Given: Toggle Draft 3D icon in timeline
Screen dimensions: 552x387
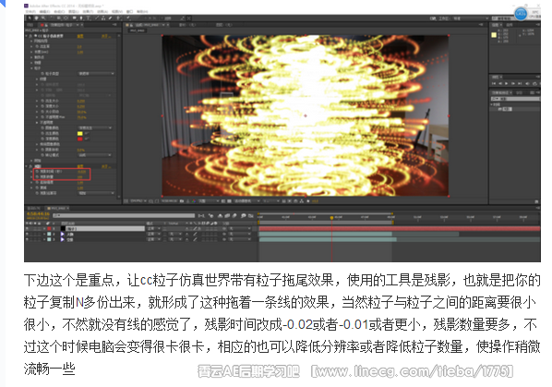Looking at the screenshot, I should [x=210, y=215].
